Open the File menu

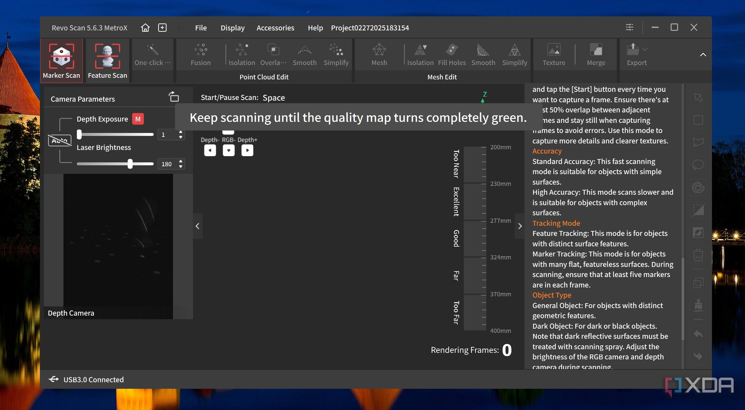click(201, 28)
